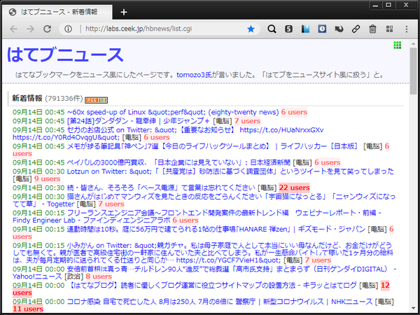Click the scrollbar up arrow

(x=413, y=43)
